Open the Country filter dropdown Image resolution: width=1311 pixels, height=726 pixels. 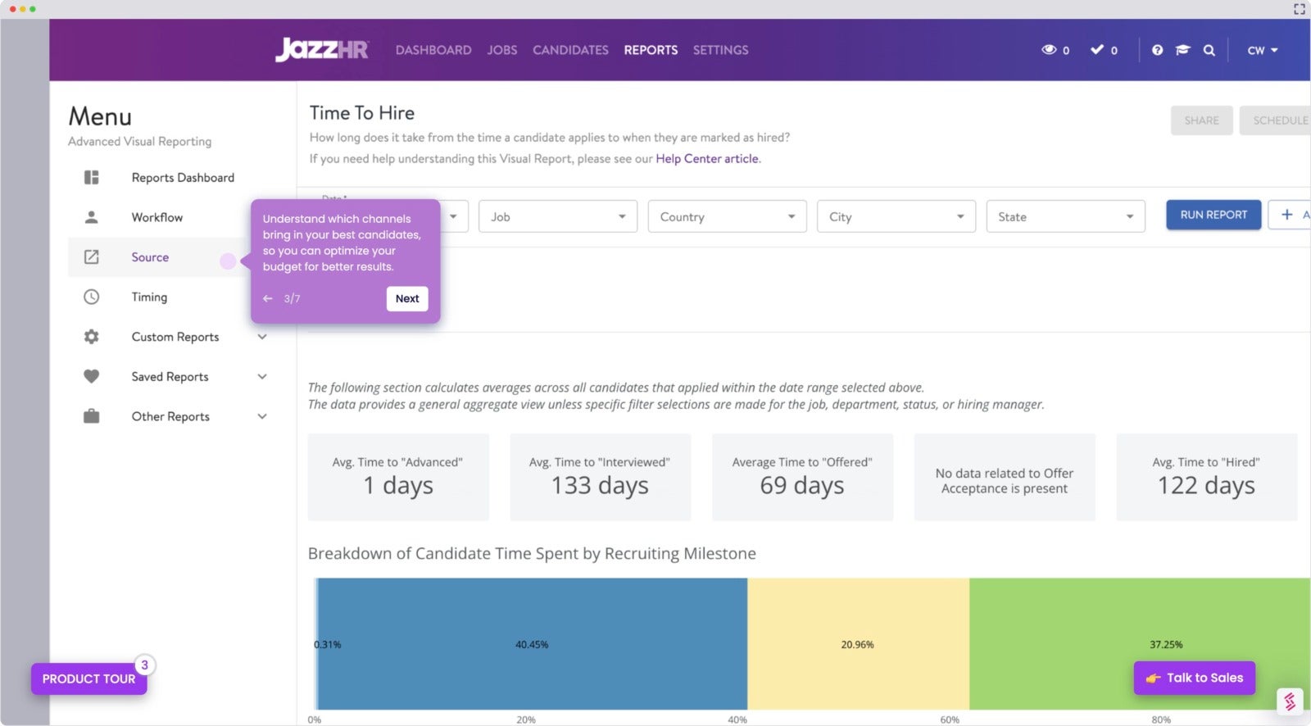point(727,216)
